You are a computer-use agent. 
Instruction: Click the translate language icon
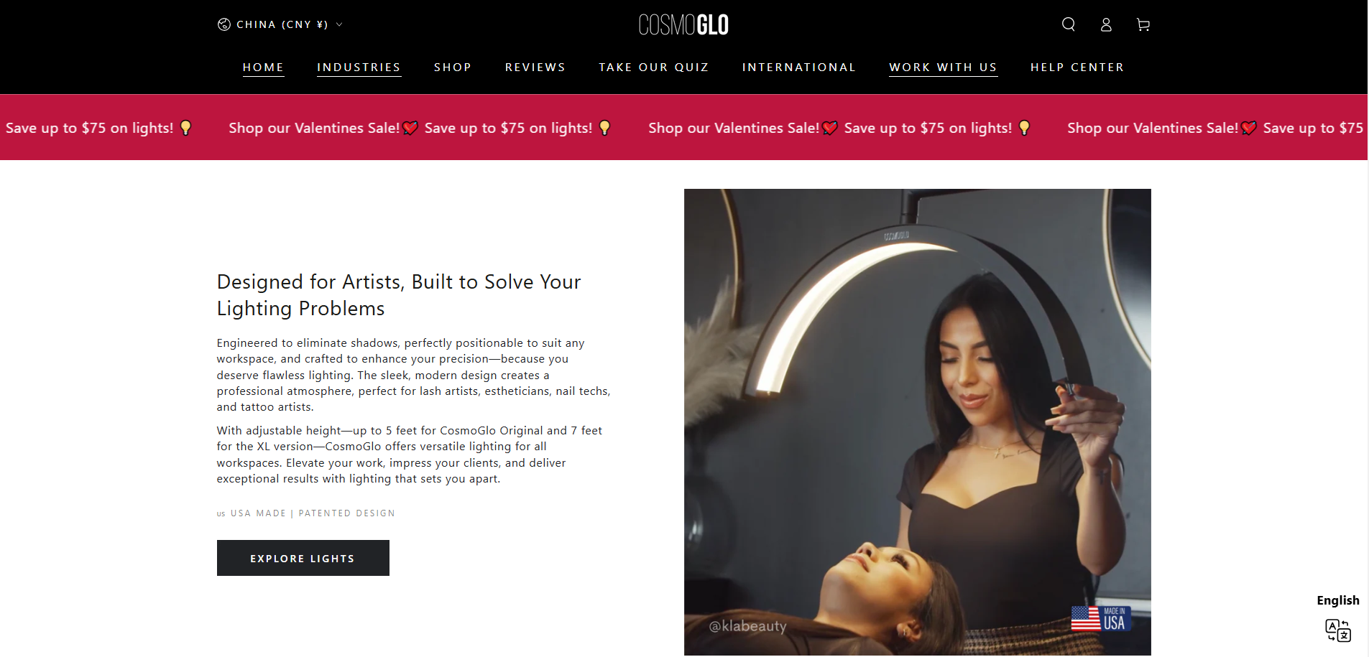coord(1338,630)
